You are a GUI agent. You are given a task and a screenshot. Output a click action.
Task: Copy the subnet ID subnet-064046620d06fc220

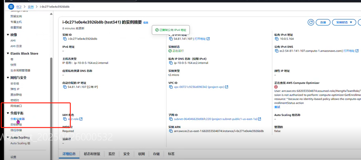point(171,119)
